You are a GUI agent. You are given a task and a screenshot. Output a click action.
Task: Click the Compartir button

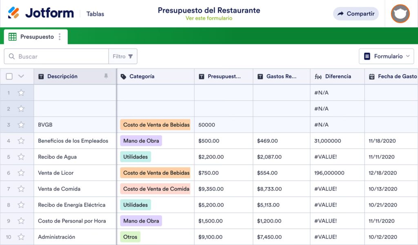(356, 13)
